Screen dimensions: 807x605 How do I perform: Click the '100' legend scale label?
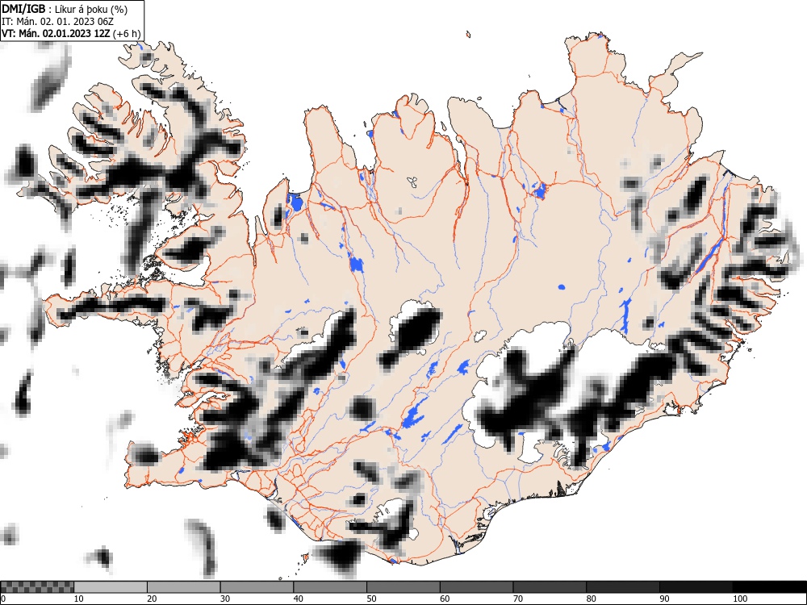[x=739, y=599]
